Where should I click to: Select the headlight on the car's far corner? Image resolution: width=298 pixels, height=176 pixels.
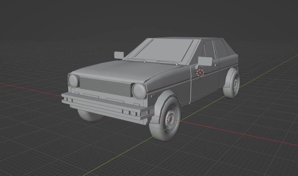pos(73,81)
